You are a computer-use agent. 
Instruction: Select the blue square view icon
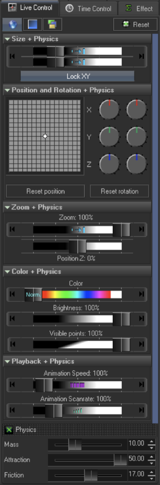click(x=32, y=25)
